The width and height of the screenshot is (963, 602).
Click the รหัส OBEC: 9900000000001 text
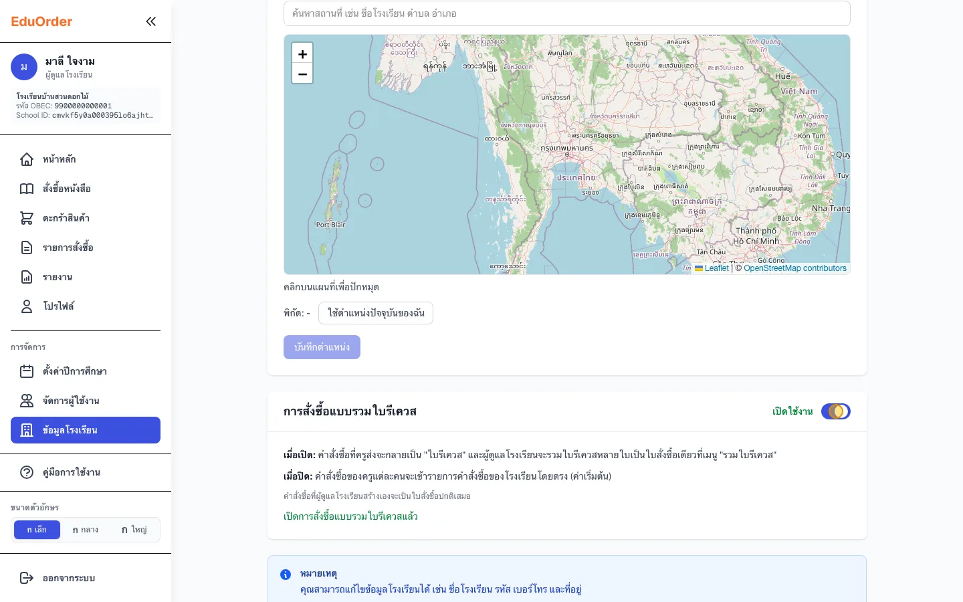tap(64, 106)
